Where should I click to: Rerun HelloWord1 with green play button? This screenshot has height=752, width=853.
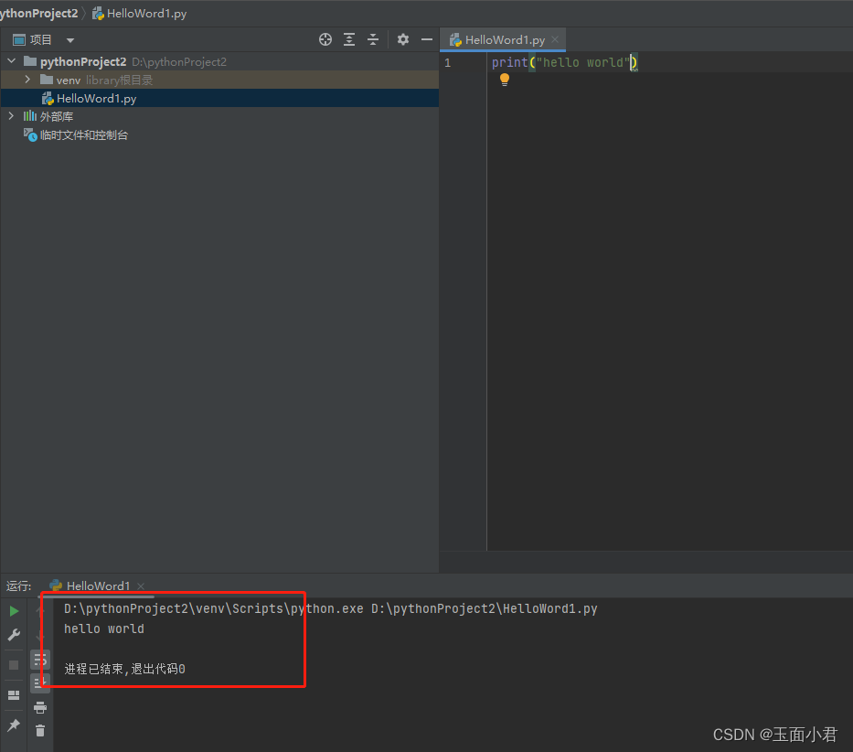pyautogui.click(x=14, y=611)
